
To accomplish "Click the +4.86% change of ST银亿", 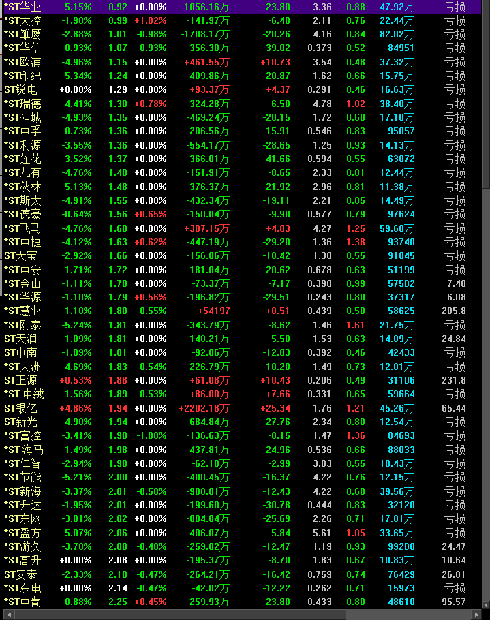I will (76, 408).
